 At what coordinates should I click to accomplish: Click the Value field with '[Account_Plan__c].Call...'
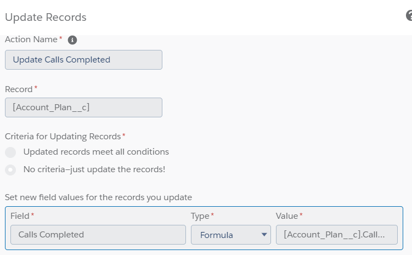pos(336,235)
